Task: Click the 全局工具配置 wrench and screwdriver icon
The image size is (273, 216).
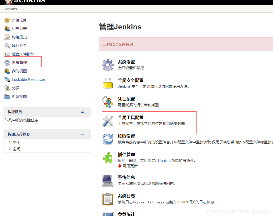Action: pos(108,121)
